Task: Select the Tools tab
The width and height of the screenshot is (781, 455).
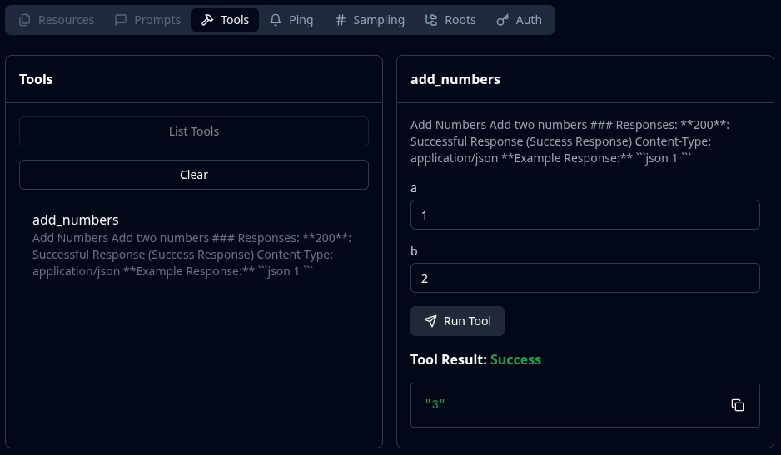Action: point(225,20)
